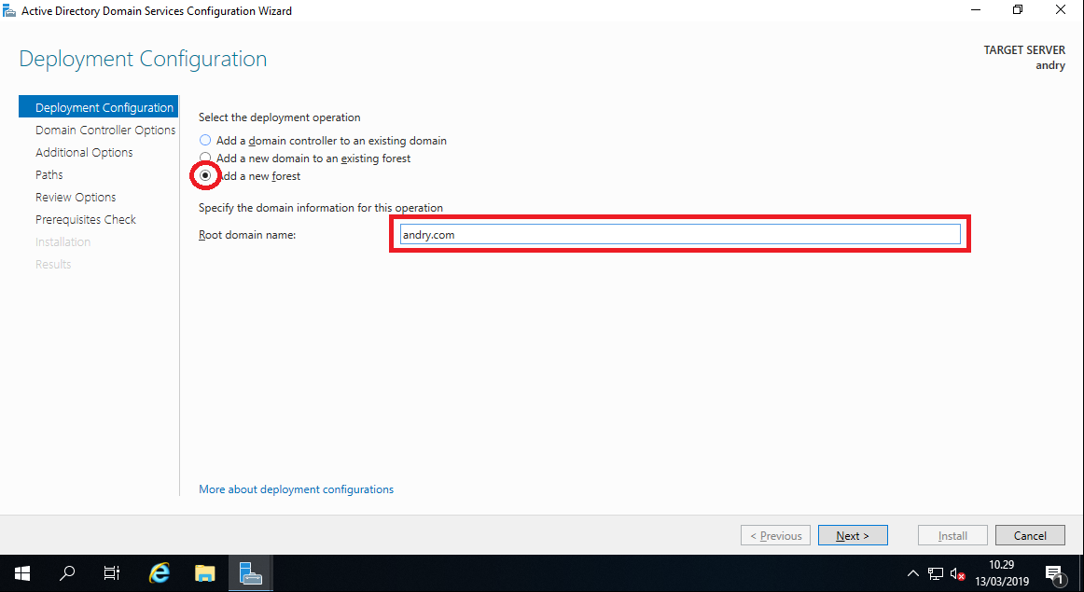Open Prerequisites Check step
Viewport: 1084px width, 592px height.
click(86, 220)
